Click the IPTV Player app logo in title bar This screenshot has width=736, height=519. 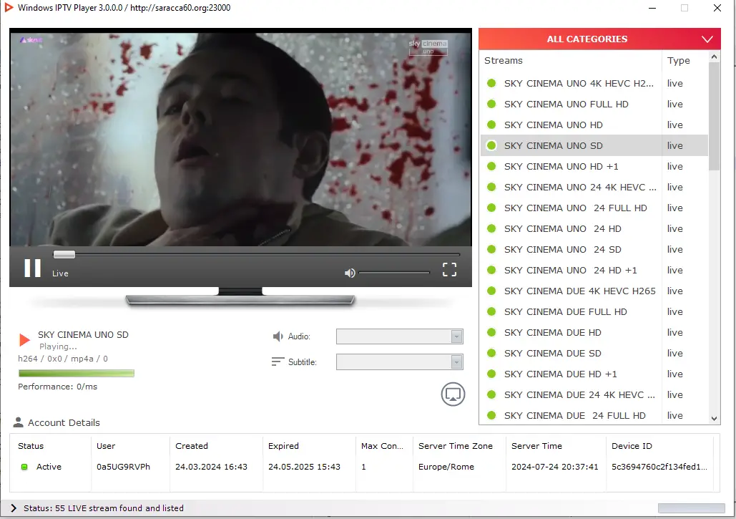[9, 7]
